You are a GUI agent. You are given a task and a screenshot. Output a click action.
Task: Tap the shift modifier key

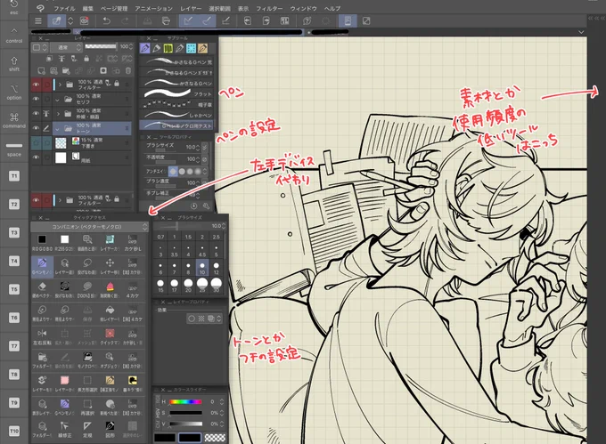[x=14, y=64]
